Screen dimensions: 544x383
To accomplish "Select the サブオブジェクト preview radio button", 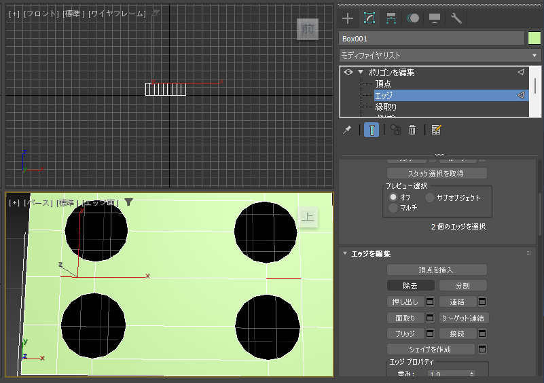I will coord(430,198).
